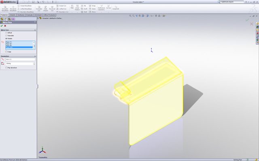This screenshot has height=161, width=259.
Task: Cancel Move Face with red X
Action: coord(5,26)
